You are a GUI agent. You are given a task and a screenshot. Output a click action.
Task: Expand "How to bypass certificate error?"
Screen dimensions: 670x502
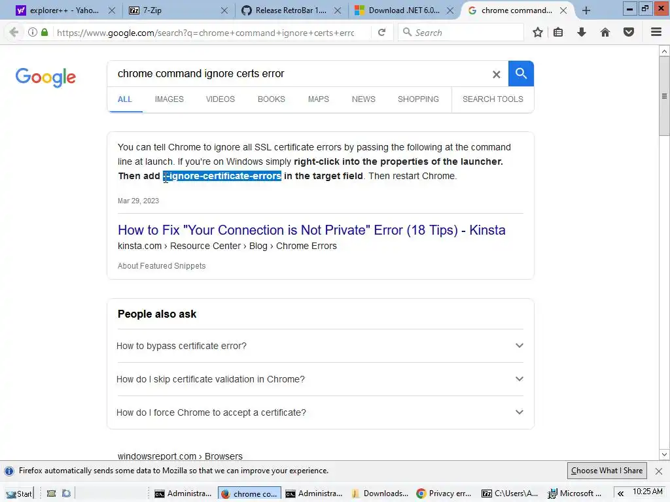click(x=319, y=346)
